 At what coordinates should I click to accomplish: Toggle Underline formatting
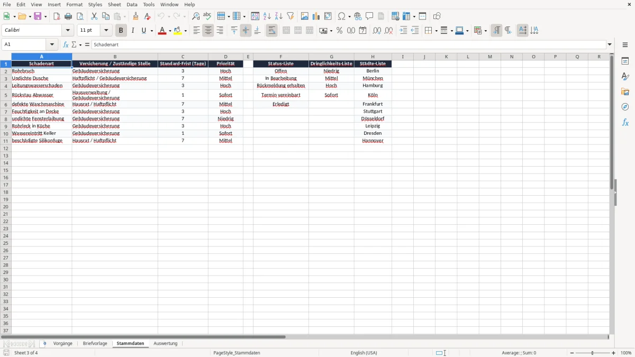143,31
